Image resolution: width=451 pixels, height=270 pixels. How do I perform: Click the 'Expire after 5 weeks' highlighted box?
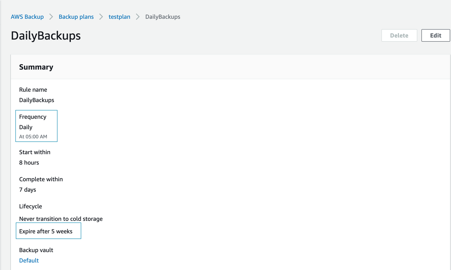(x=48, y=231)
